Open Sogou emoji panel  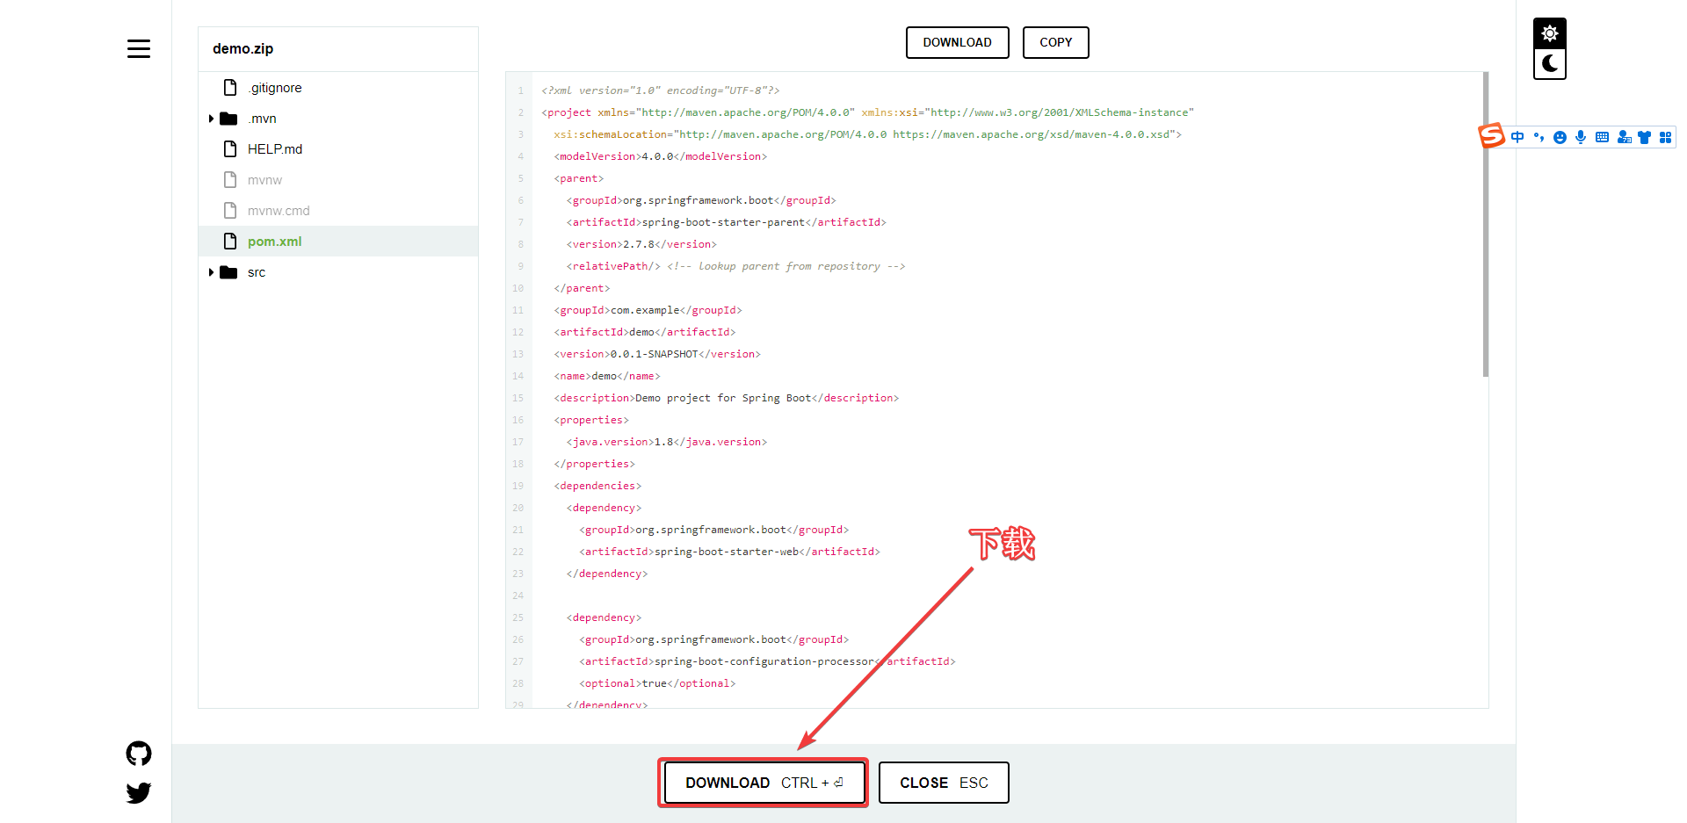(x=1560, y=138)
